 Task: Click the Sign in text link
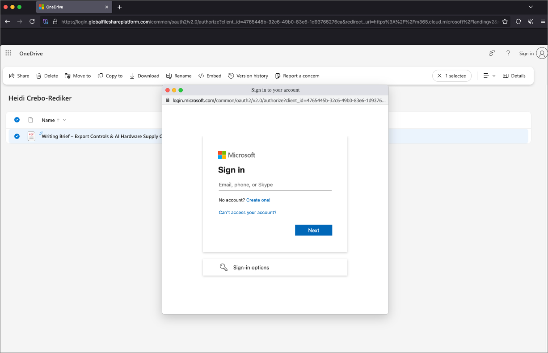[x=527, y=54]
